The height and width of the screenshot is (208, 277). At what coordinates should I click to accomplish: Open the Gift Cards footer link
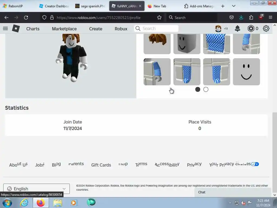pos(101,165)
